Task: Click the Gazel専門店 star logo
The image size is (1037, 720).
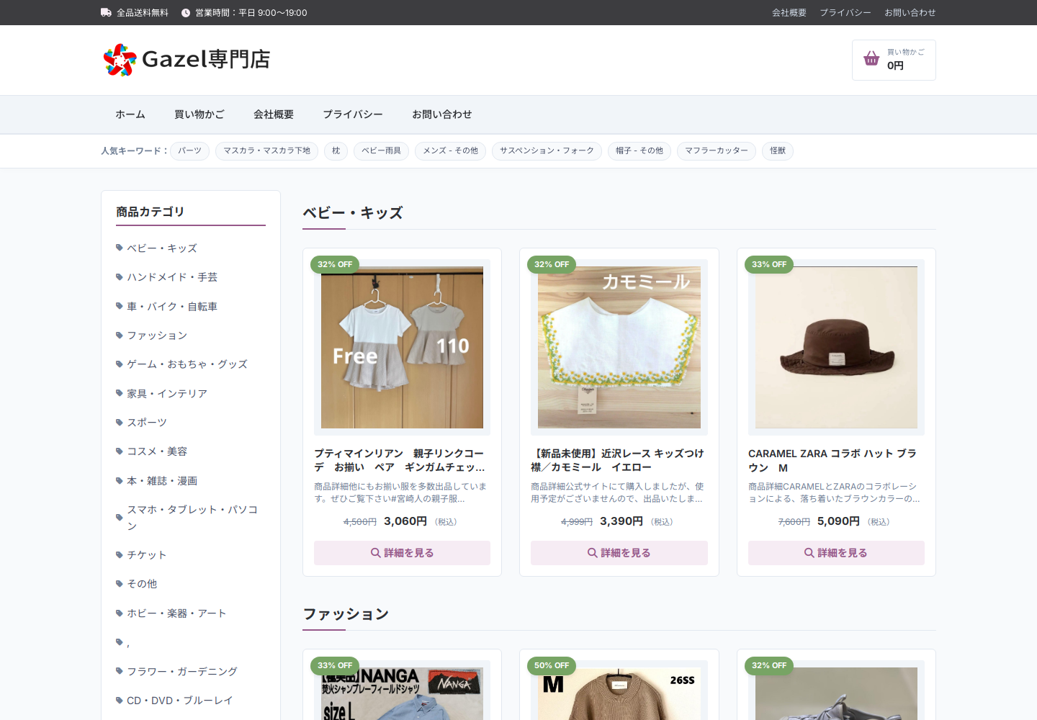Action: [x=120, y=60]
